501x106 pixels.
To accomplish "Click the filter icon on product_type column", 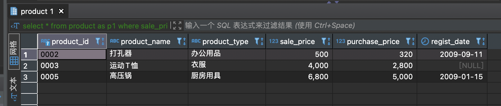I will tap(257, 42).
